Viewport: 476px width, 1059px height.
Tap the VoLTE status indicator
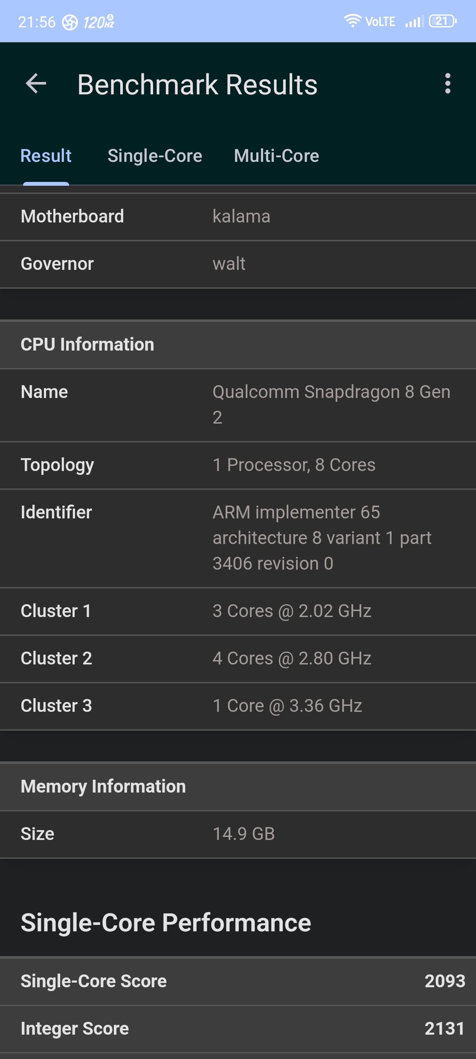tap(380, 22)
